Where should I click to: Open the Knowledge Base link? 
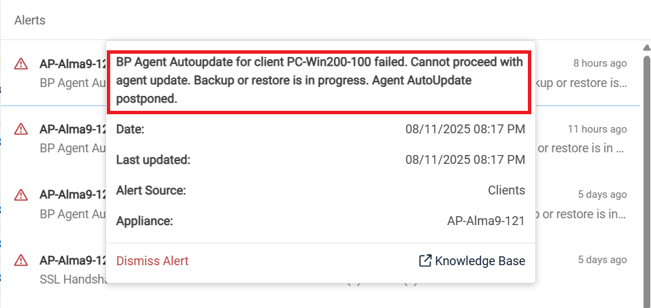[480, 261]
